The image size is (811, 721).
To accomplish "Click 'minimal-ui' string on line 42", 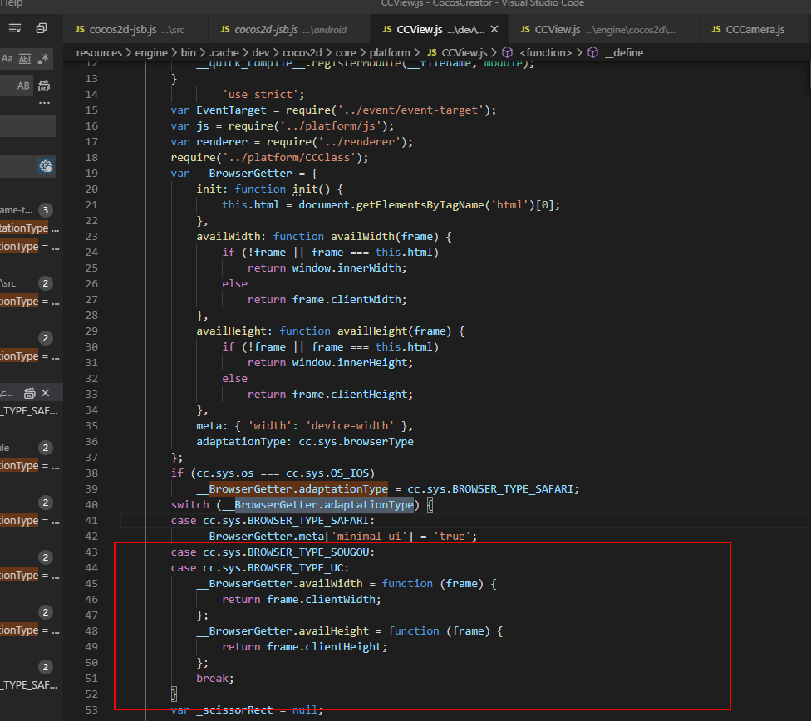I will pos(369,537).
